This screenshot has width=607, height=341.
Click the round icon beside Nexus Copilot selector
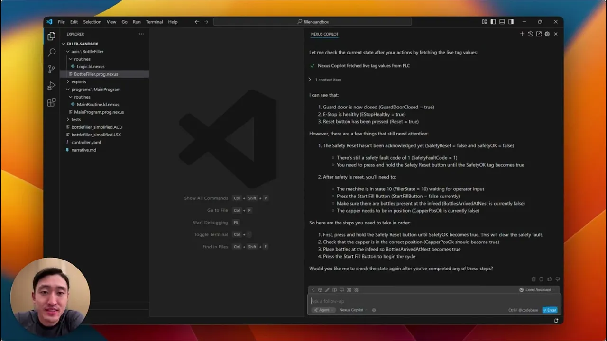[374, 310]
